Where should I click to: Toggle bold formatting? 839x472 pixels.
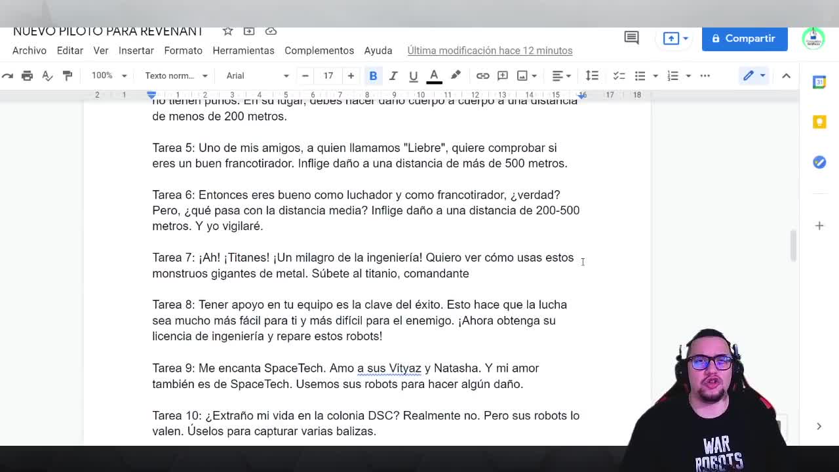click(x=373, y=76)
